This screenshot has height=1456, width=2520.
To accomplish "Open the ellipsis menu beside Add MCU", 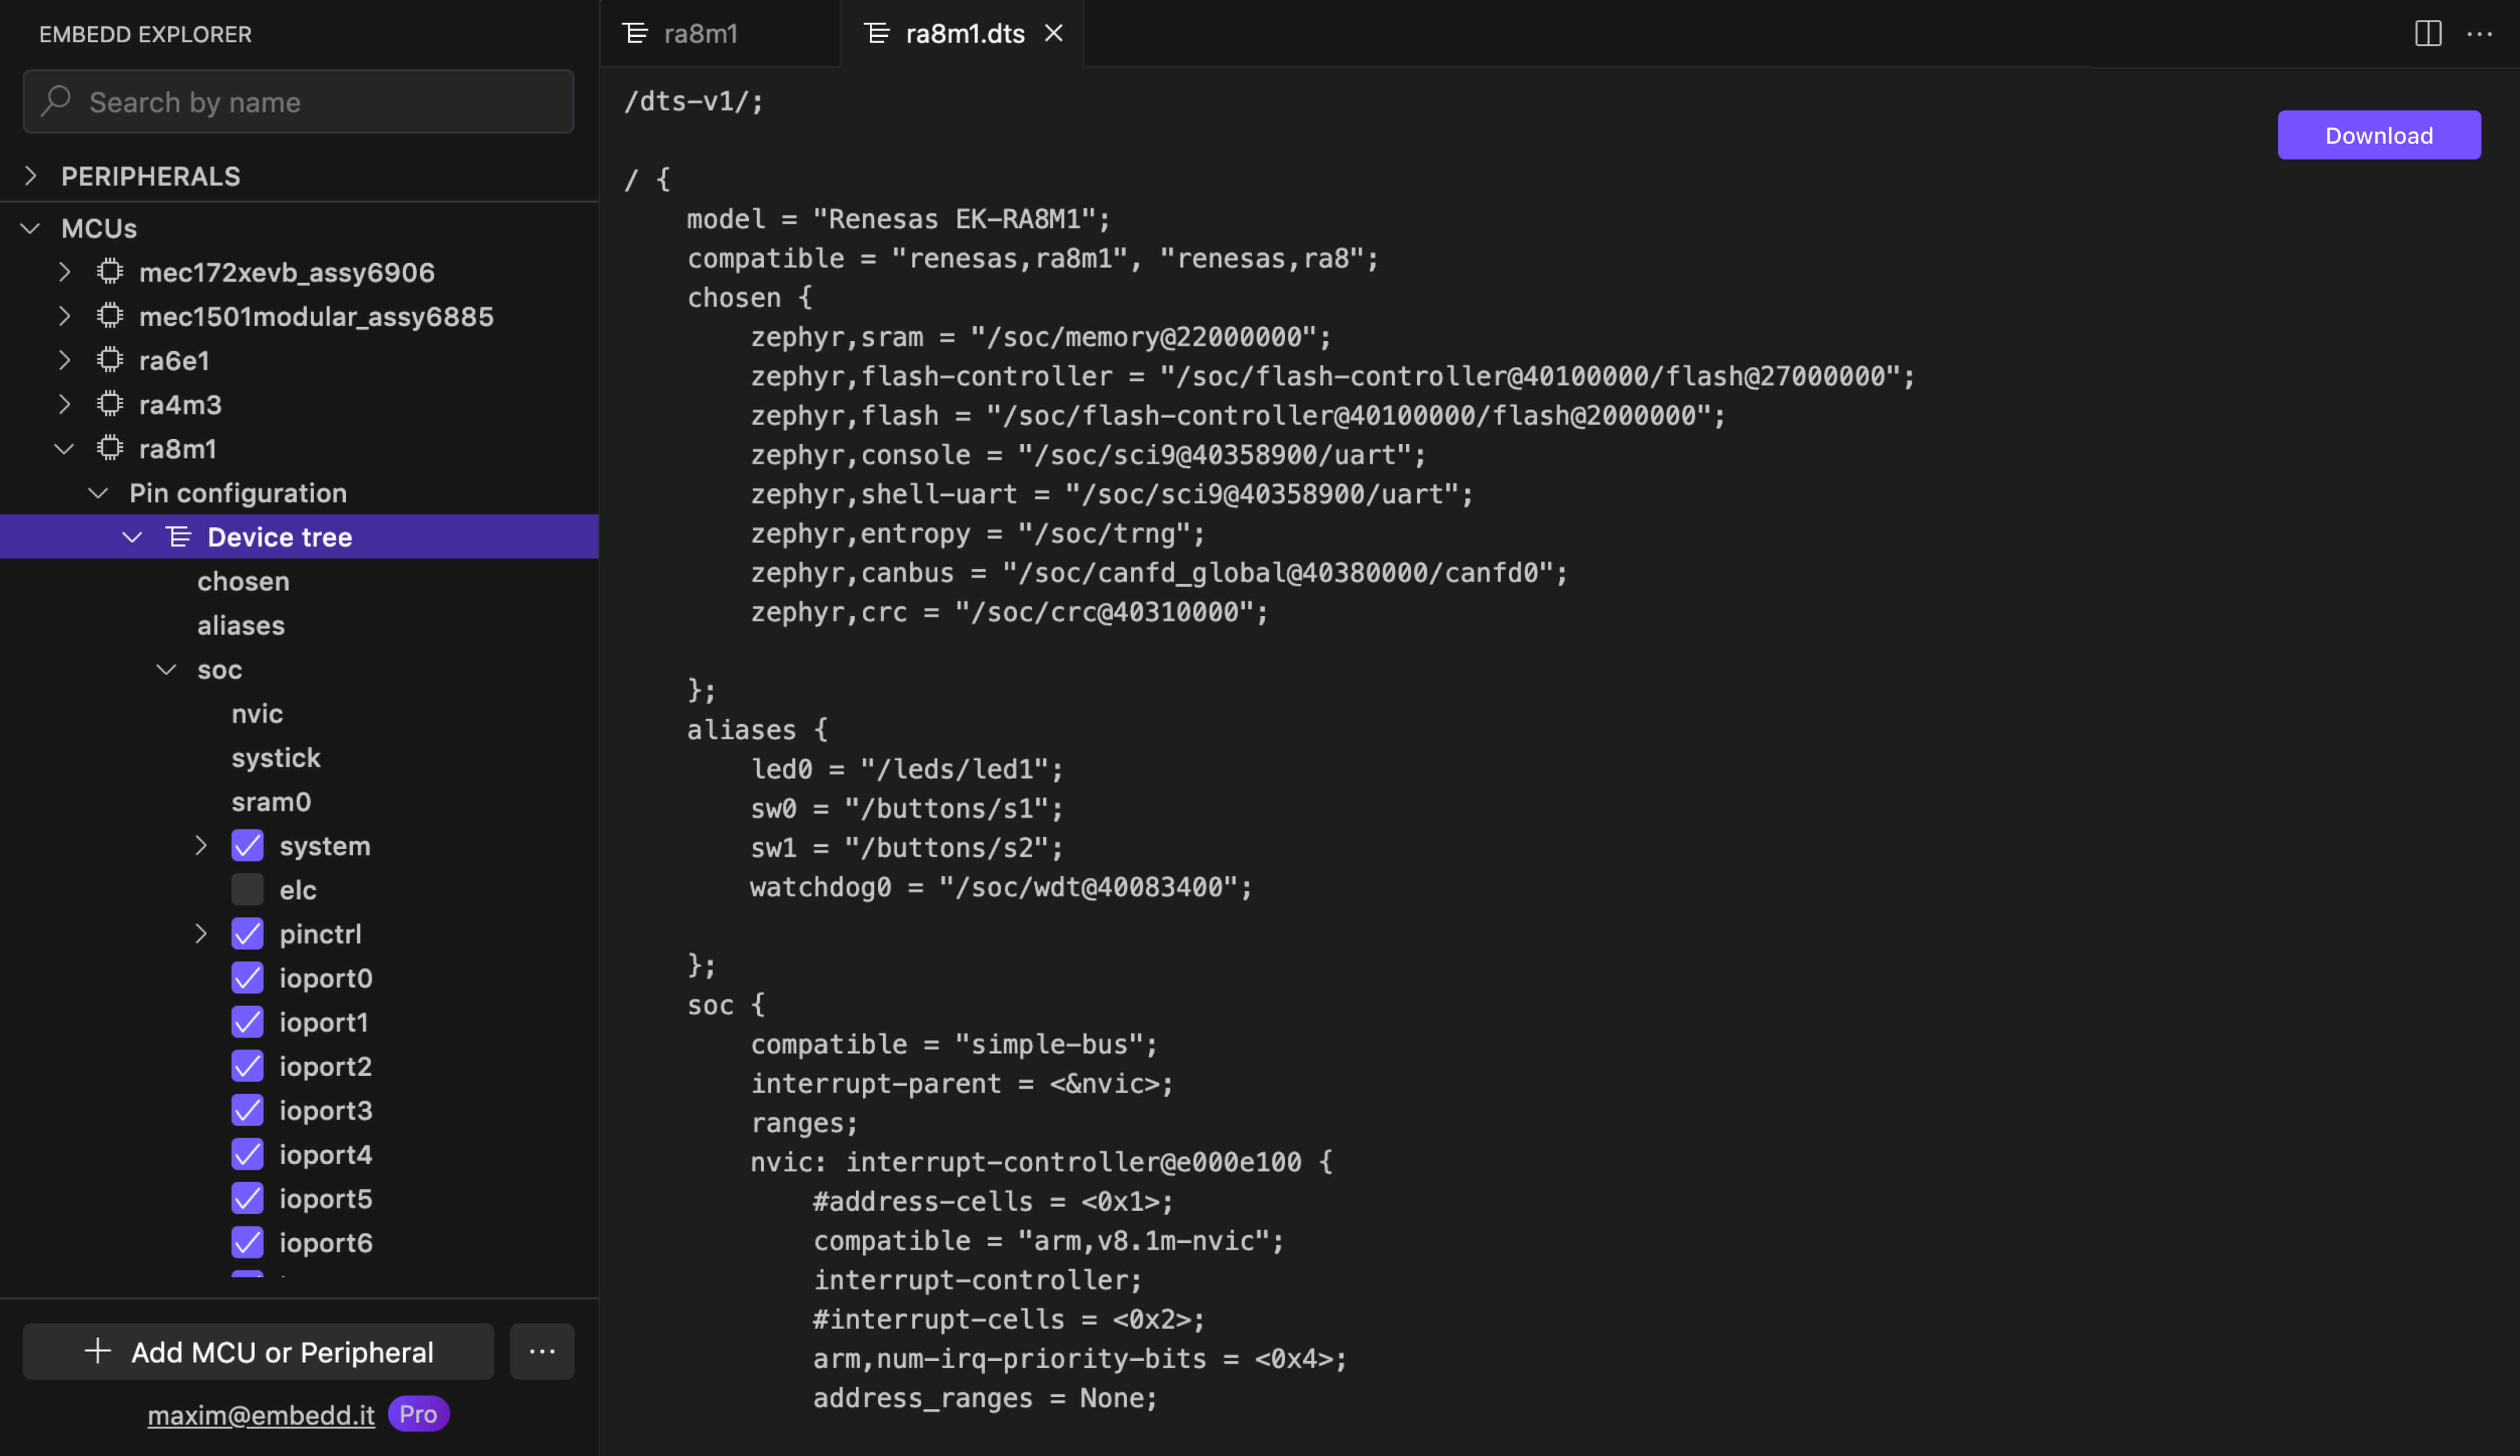I will click(x=542, y=1351).
